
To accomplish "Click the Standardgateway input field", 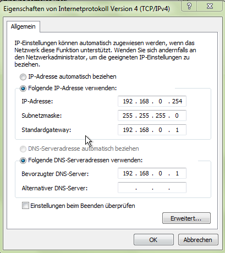I will coord(152,130).
